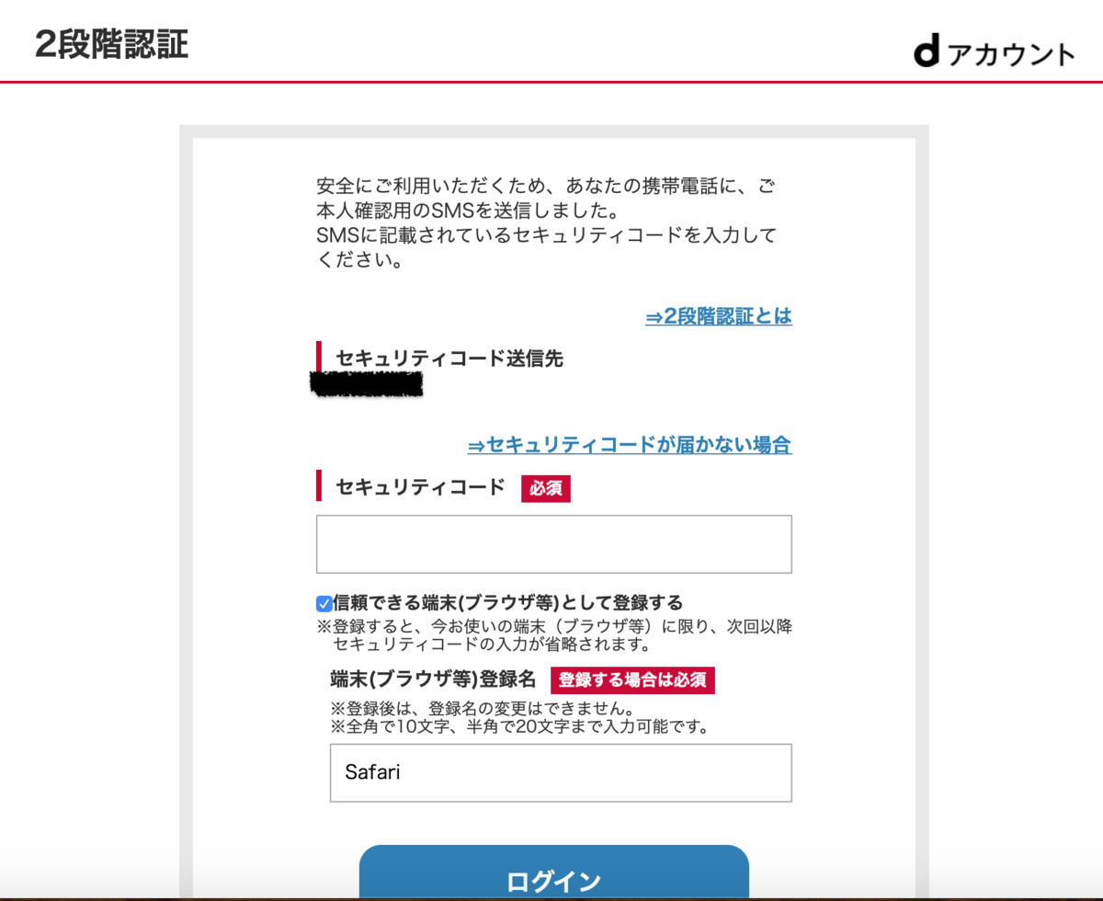1103x901 pixels.
Task: Toggle the trusted device registration checkbox
Action: (x=324, y=603)
